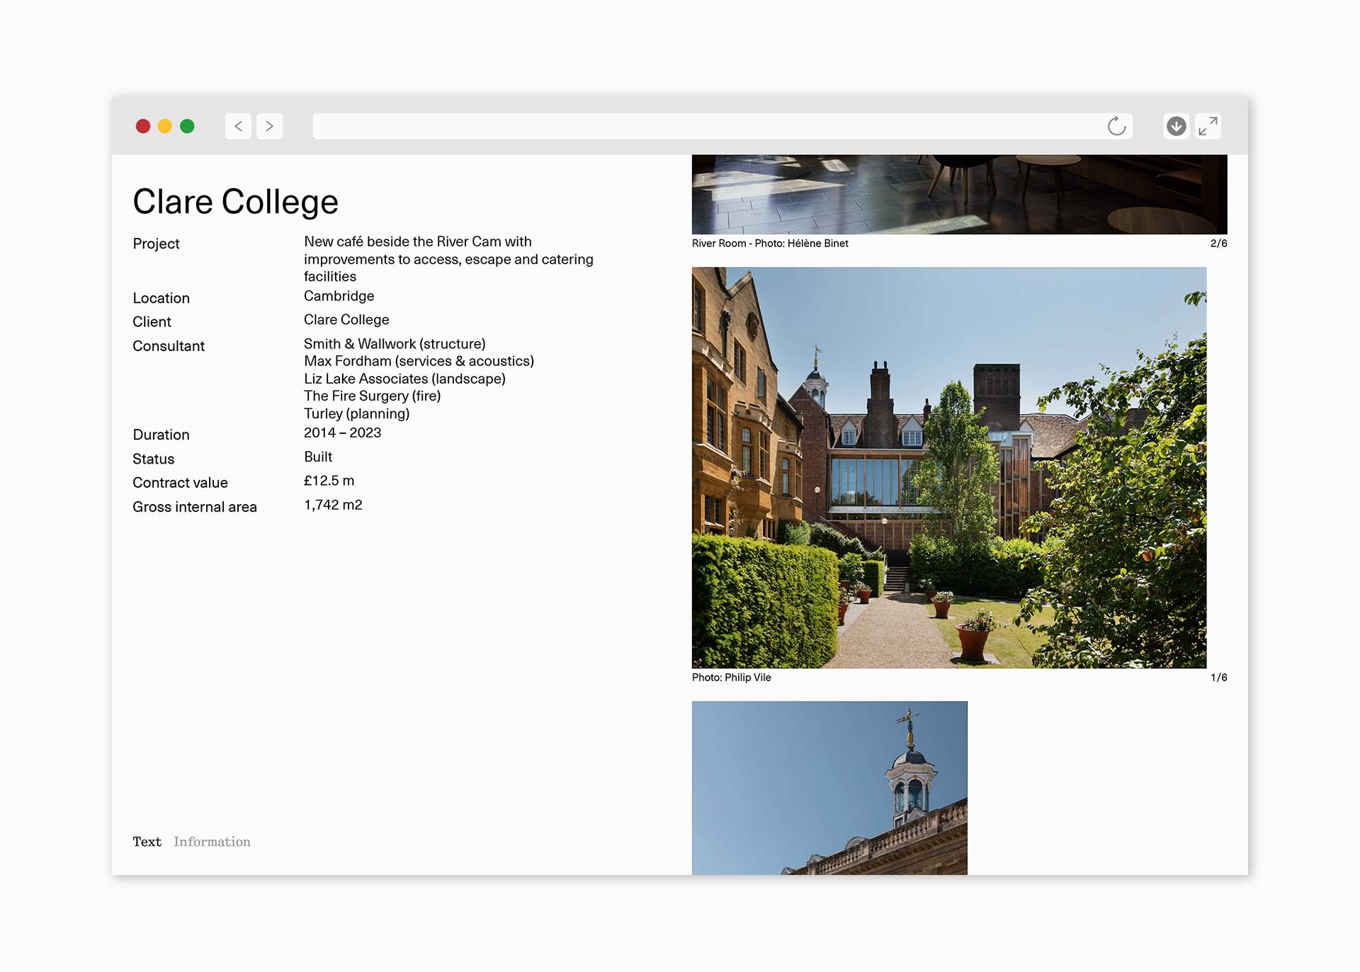
Task: Click the 'Cambridge' location value
Action: tap(339, 296)
